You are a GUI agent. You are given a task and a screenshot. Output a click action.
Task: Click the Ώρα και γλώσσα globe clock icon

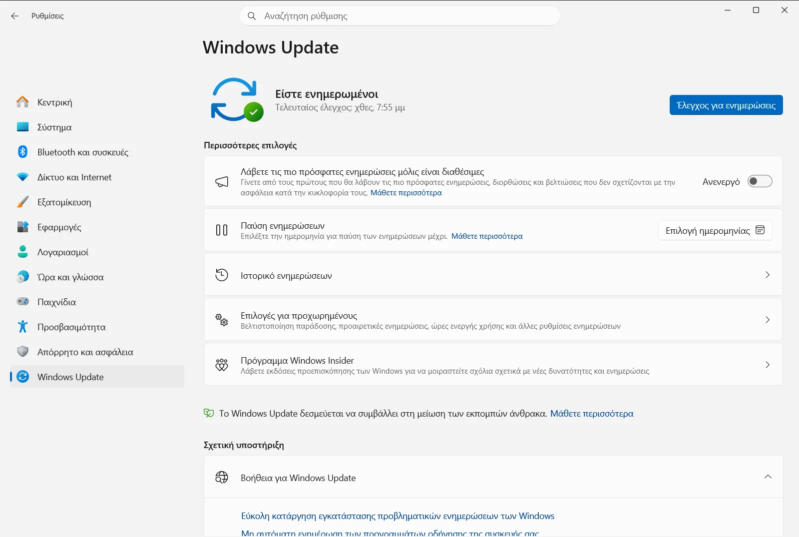coord(22,277)
